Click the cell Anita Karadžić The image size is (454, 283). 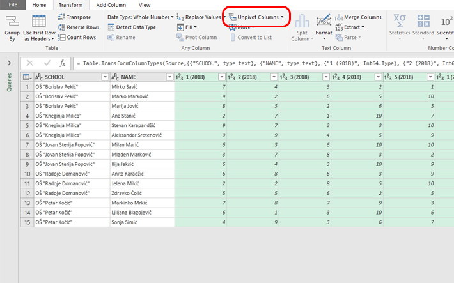coord(142,174)
